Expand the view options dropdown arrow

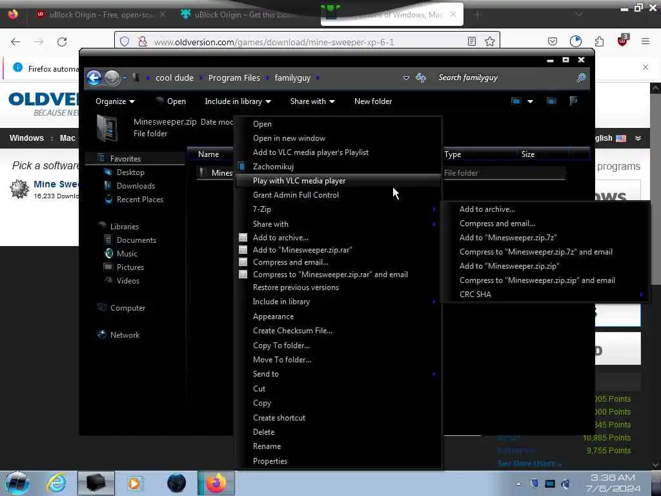tap(531, 101)
